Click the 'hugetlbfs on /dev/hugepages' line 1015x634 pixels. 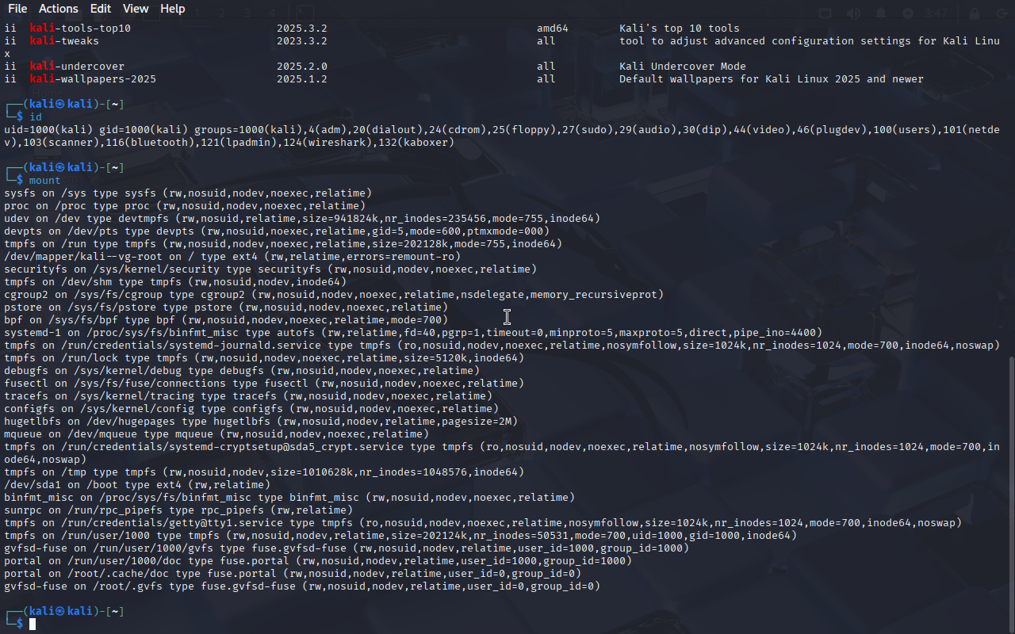261,422
